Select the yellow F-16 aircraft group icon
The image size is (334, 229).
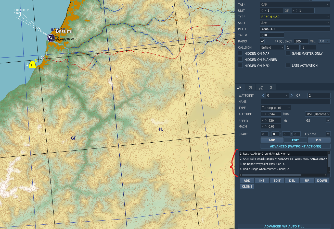[x=32, y=64]
